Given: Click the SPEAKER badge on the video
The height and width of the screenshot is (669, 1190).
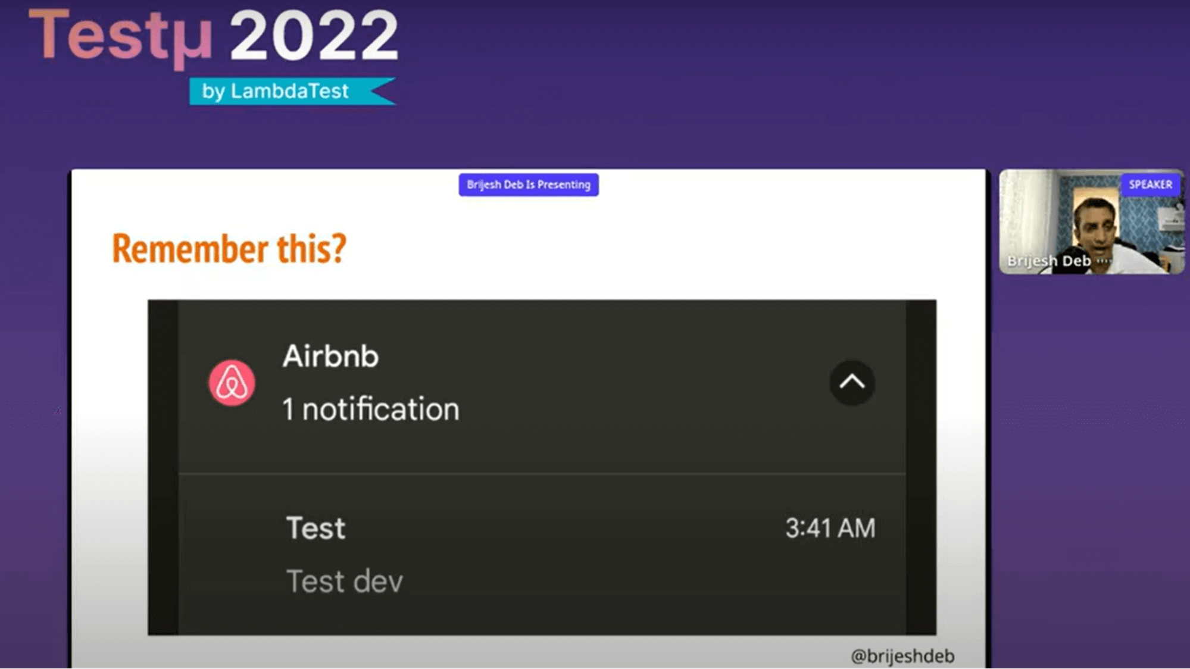Looking at the screenshot, I should coord(1150,185).
